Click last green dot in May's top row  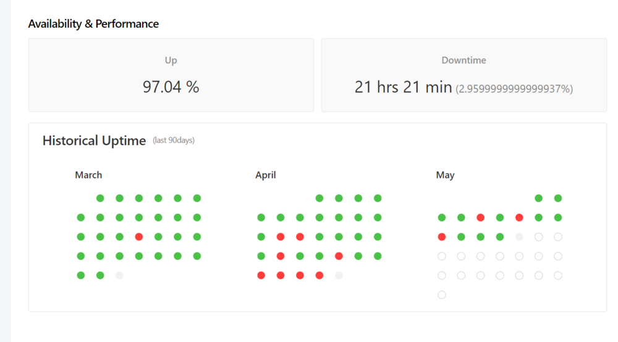tap(558, 198)
